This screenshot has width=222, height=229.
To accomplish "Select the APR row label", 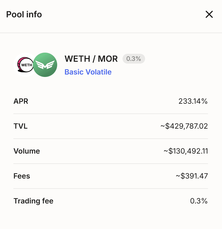I will pos(21,101).
